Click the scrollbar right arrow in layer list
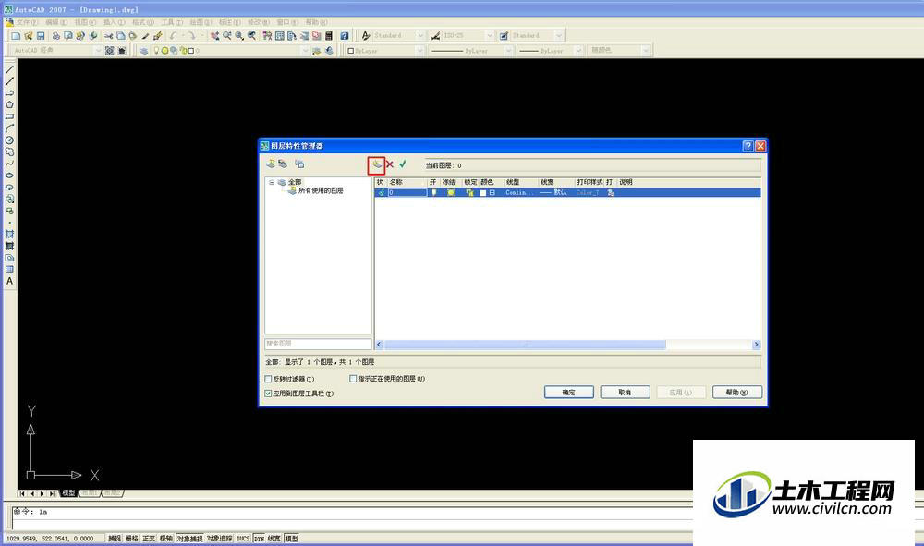The height and width of the screenshot is (546, 924). point(757,345)
